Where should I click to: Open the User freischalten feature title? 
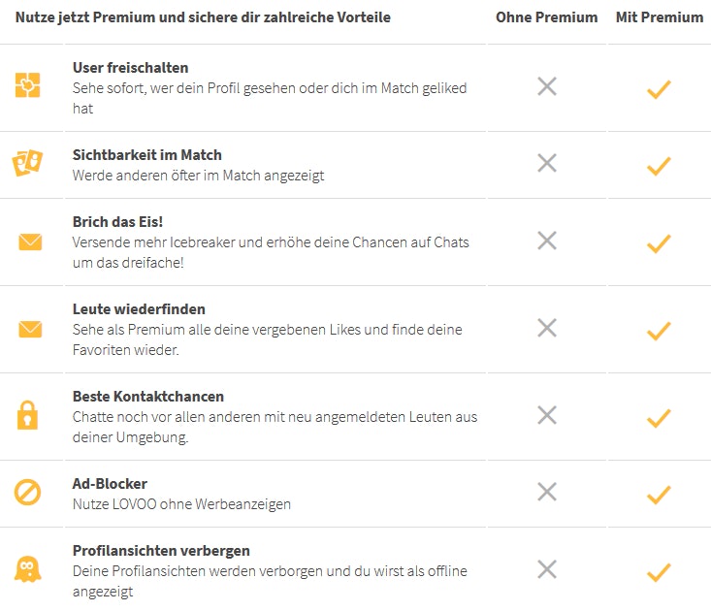tap(131, 68)
